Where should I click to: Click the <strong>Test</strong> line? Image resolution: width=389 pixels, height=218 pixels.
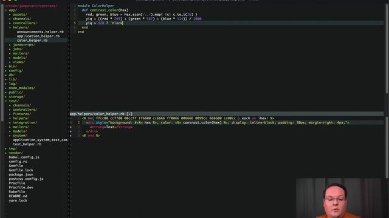pos(111,127)
